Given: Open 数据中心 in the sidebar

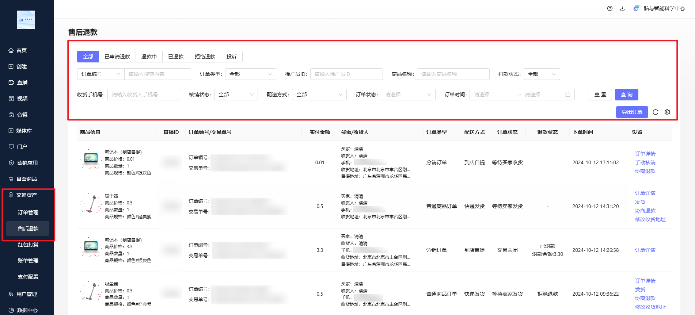Looking at the screenshot, I should [x=27, y=310].
